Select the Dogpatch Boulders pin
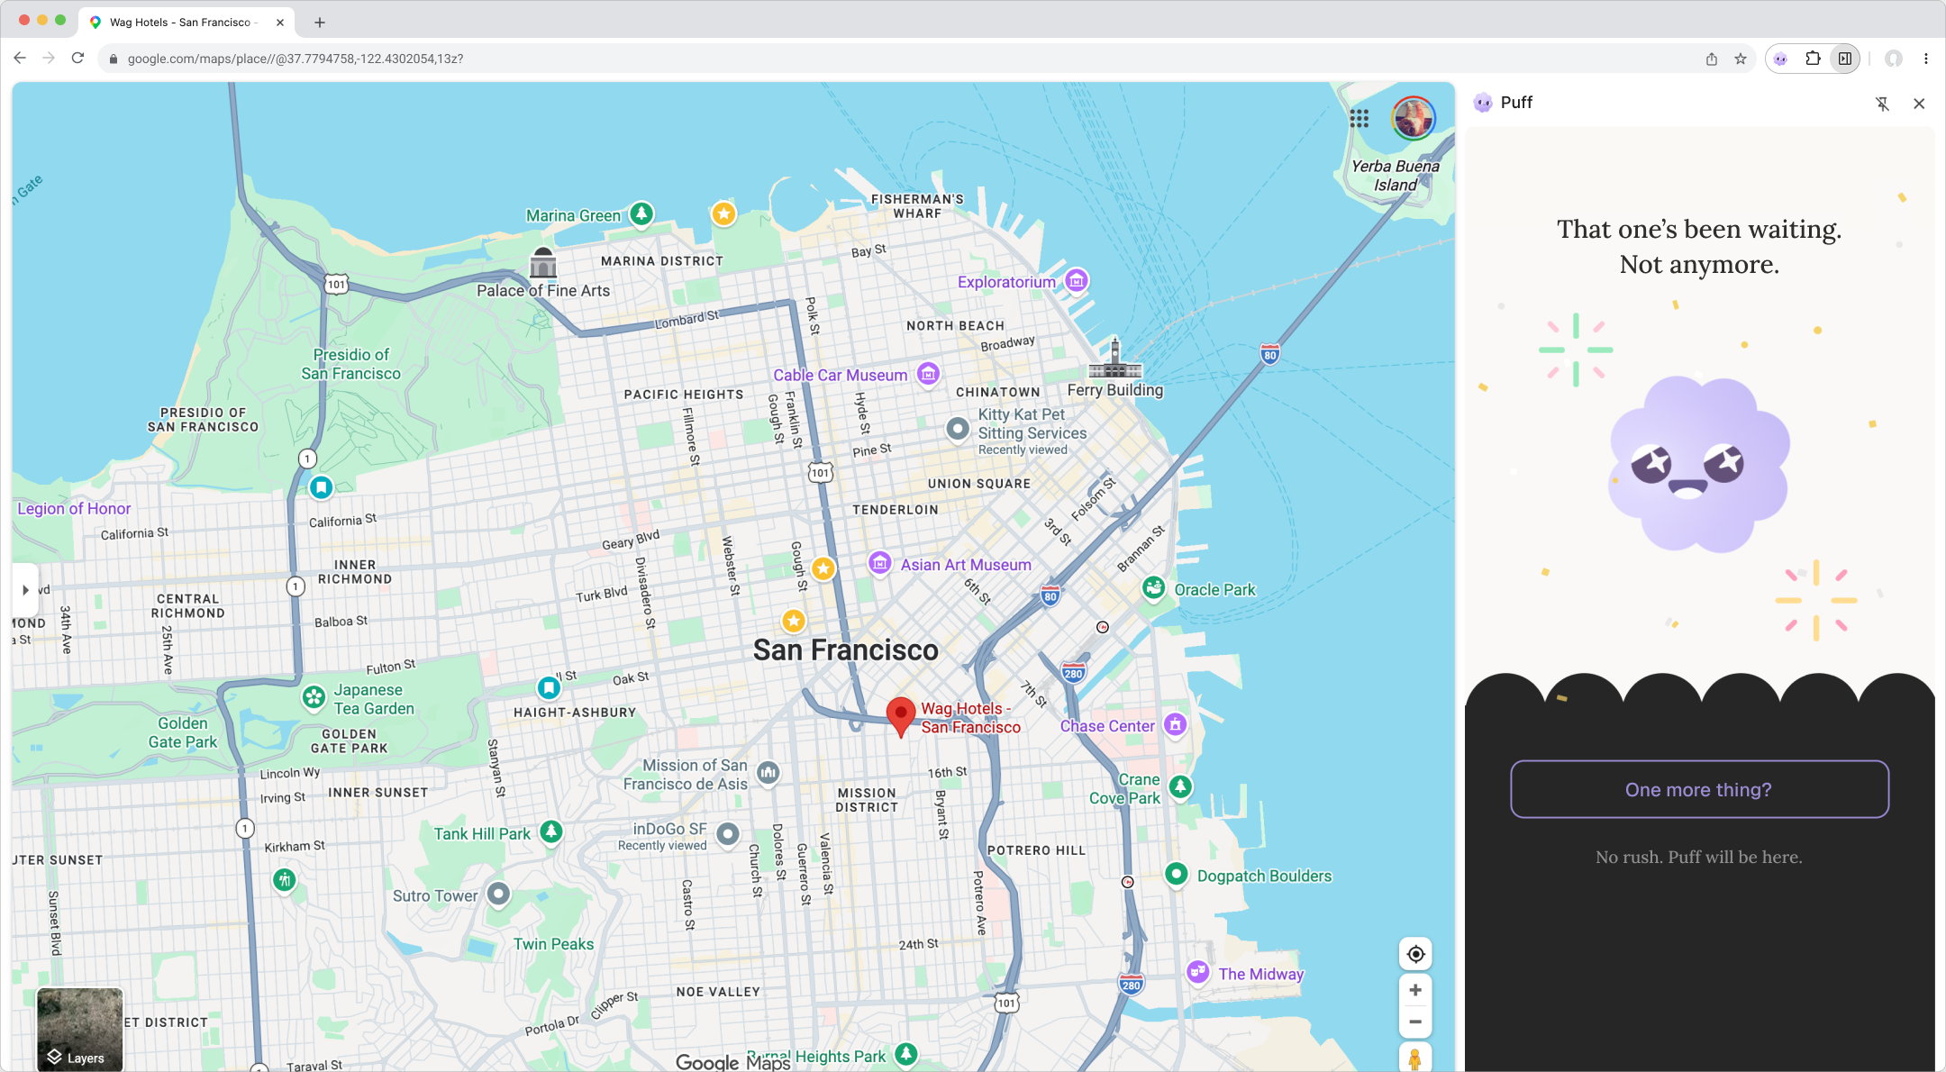This screenshot has width=1946, height=1072. click(x=1176, y=874)
